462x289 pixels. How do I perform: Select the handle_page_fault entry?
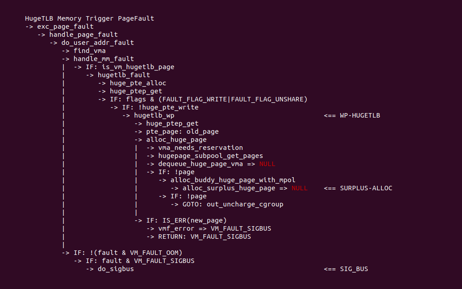pos(83,35)
